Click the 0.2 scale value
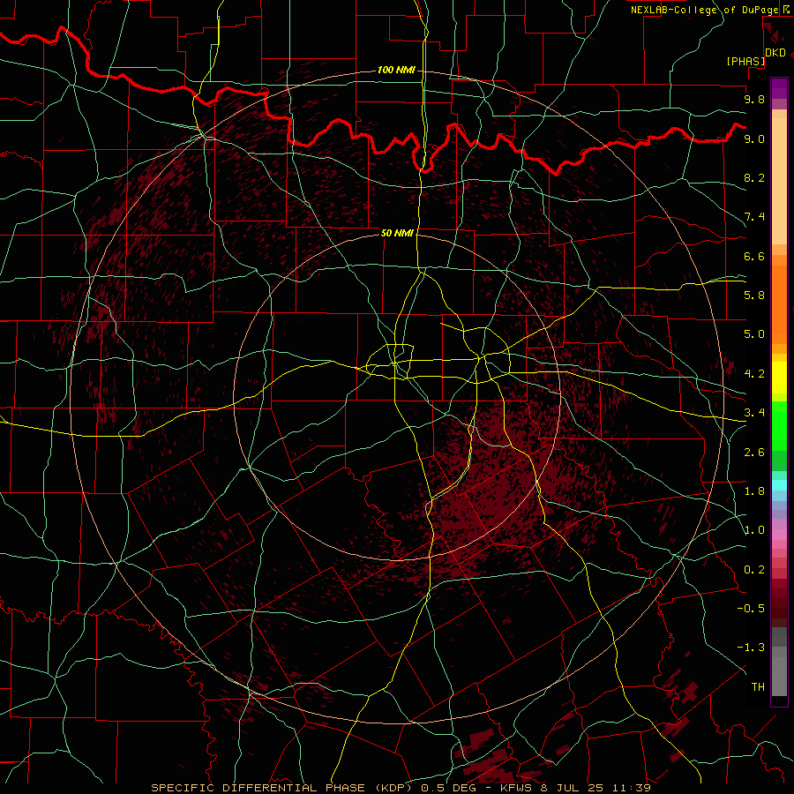 click(x=754, y=570)
